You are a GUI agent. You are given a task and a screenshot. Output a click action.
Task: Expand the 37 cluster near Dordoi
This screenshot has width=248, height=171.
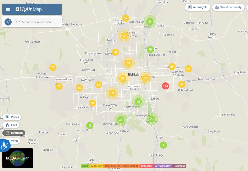tap(150, 22)
